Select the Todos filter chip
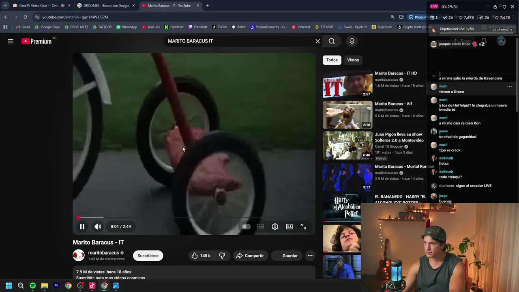Image resolution: width=519 pixels, height=292 pixels. coord(332,60)
